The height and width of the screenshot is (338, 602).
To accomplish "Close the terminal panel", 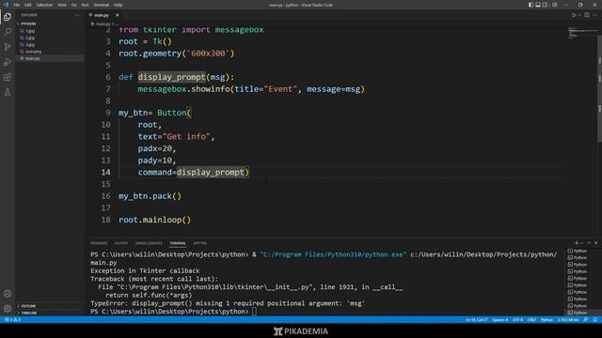I will point(595,243).
